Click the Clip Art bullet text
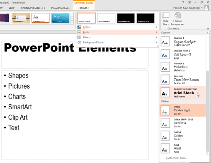The height and width of the screenshot is (163, 211). pyautogui.click(x=18, y=117)
